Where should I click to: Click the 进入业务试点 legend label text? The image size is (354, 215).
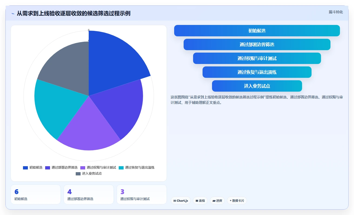pos(92,174)
